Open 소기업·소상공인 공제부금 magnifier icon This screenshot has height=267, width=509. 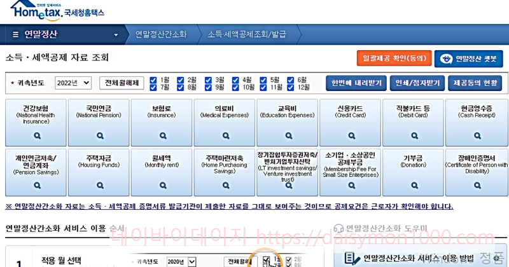point(352,185)
